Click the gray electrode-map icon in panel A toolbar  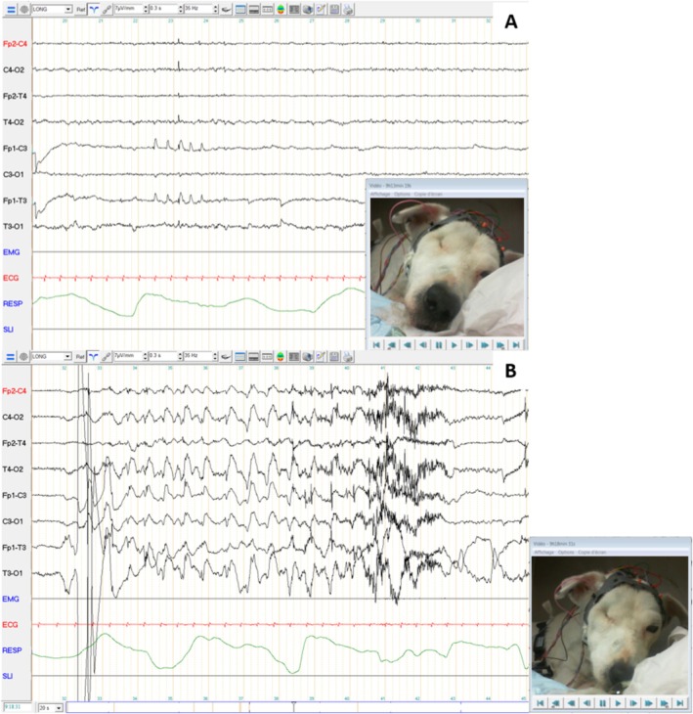[24, 9]
